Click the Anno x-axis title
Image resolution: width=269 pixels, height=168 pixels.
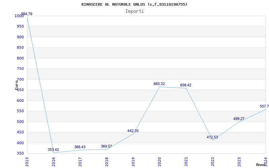pos(260,165)
